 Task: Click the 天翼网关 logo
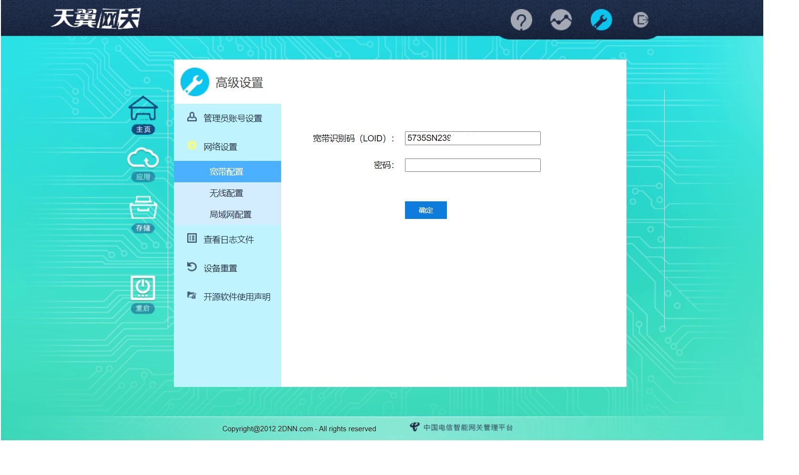tap(96, 19)
